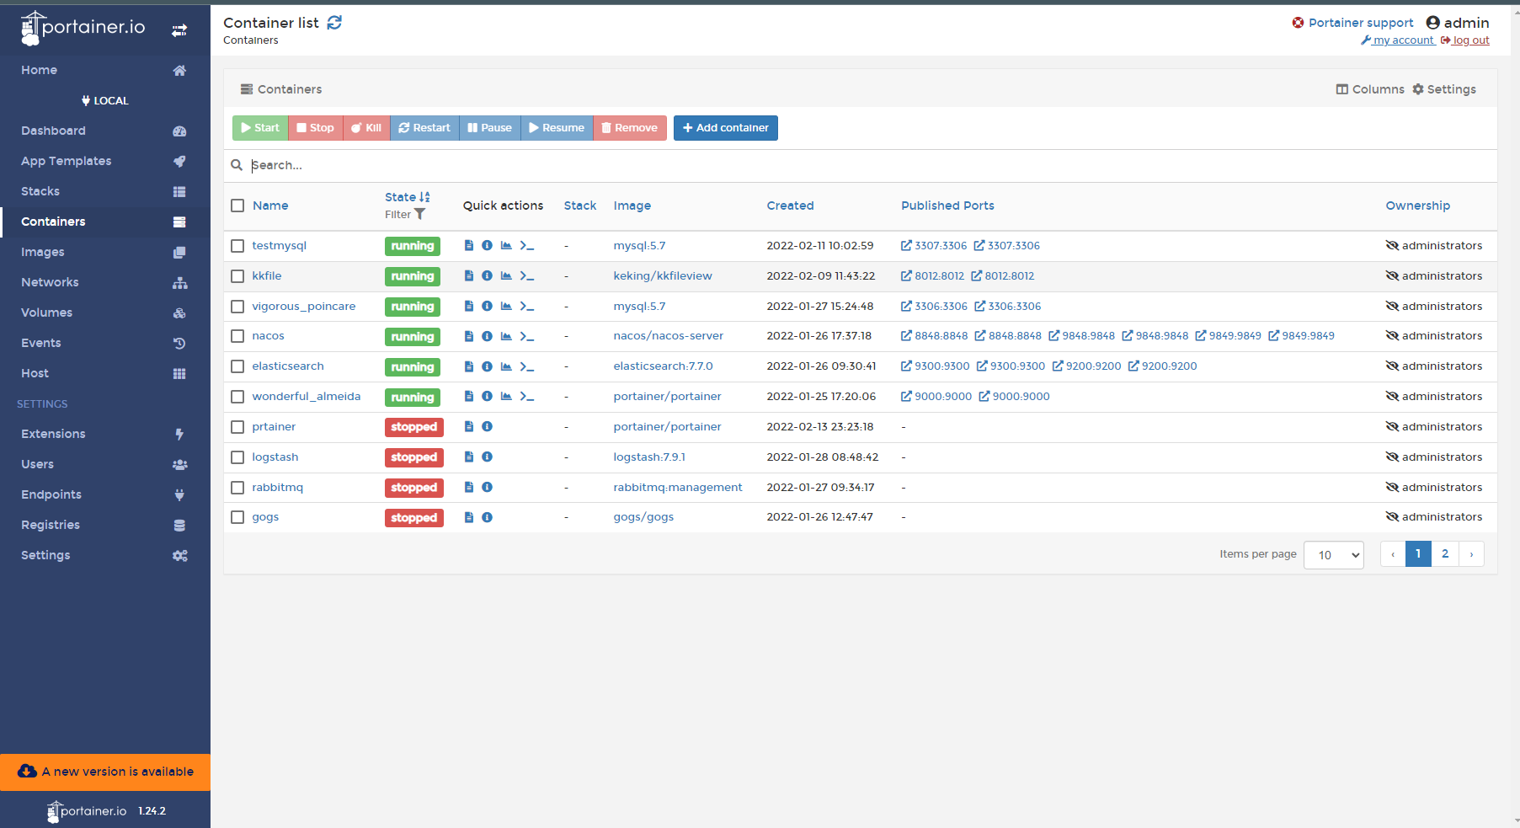Open the my account link
This screenshot has height=828, width=1520.
coord(1397,40)
